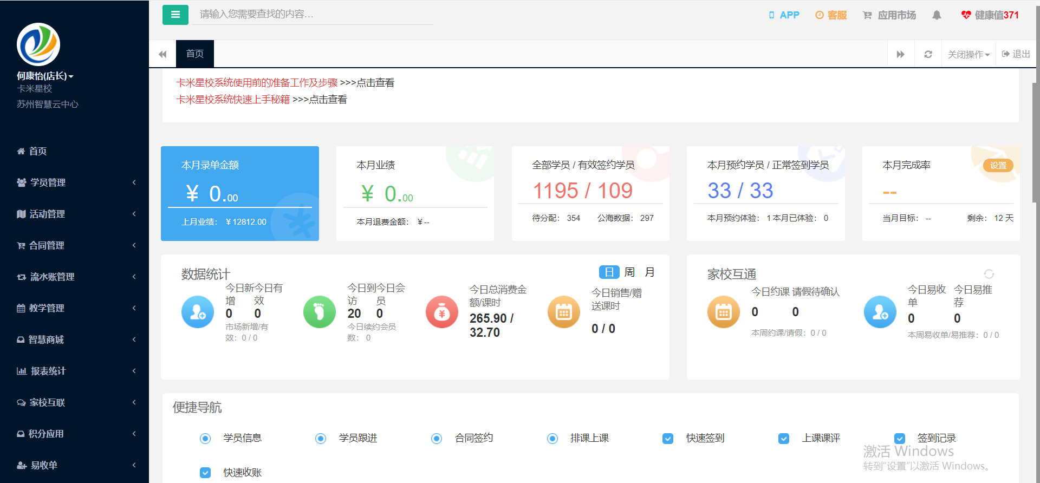This screenshot has height=483, width=1040.
Task: Select the 学员信息 radio option
Action: tap(205, 439)
